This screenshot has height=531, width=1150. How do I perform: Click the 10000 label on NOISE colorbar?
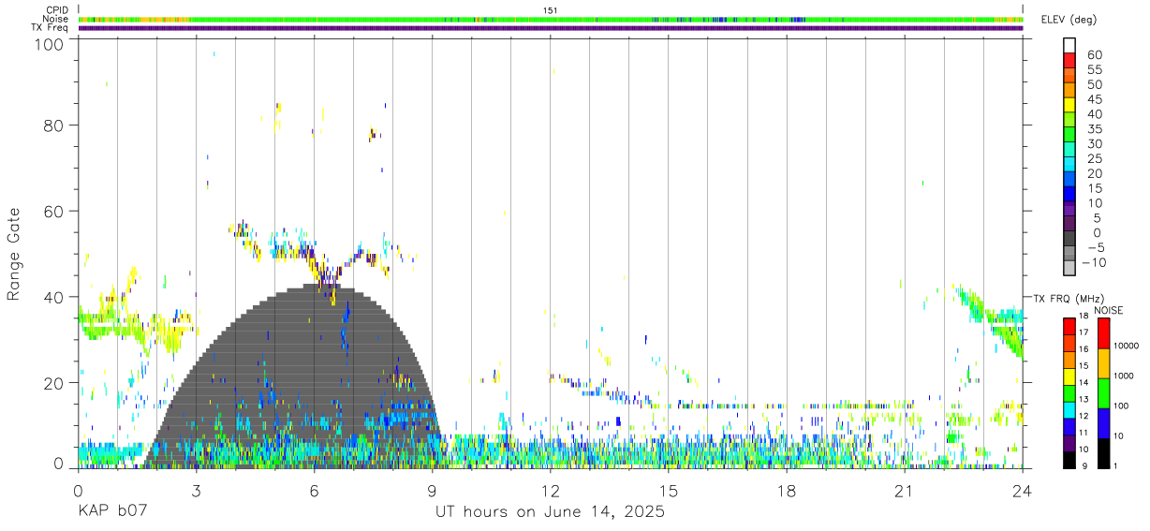1127,346
